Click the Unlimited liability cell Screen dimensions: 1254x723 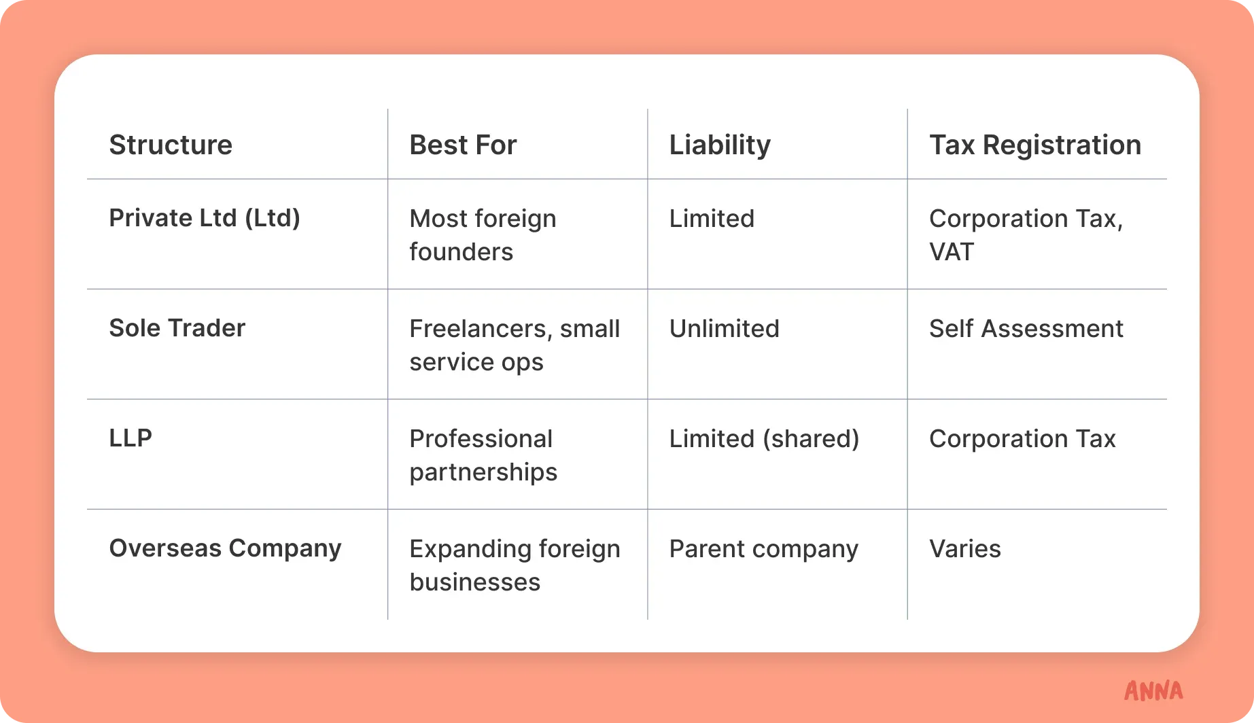pyautogui.click(x=724, y=329)
